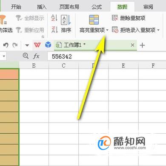Click the magnifier zoom icon beside fx
Viewport: 166px width, 166px height.
[26, 56]
